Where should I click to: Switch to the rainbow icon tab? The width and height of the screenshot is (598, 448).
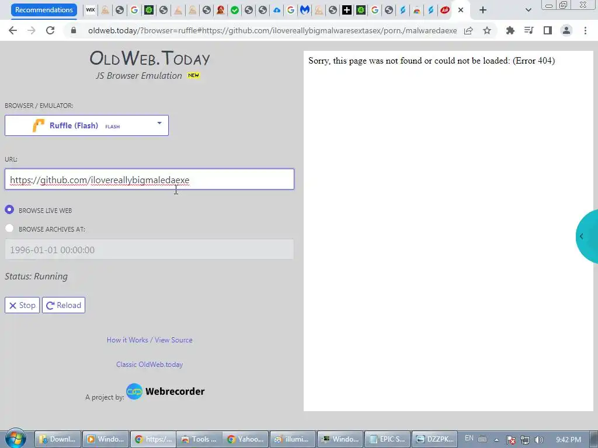tap(417, 10)
